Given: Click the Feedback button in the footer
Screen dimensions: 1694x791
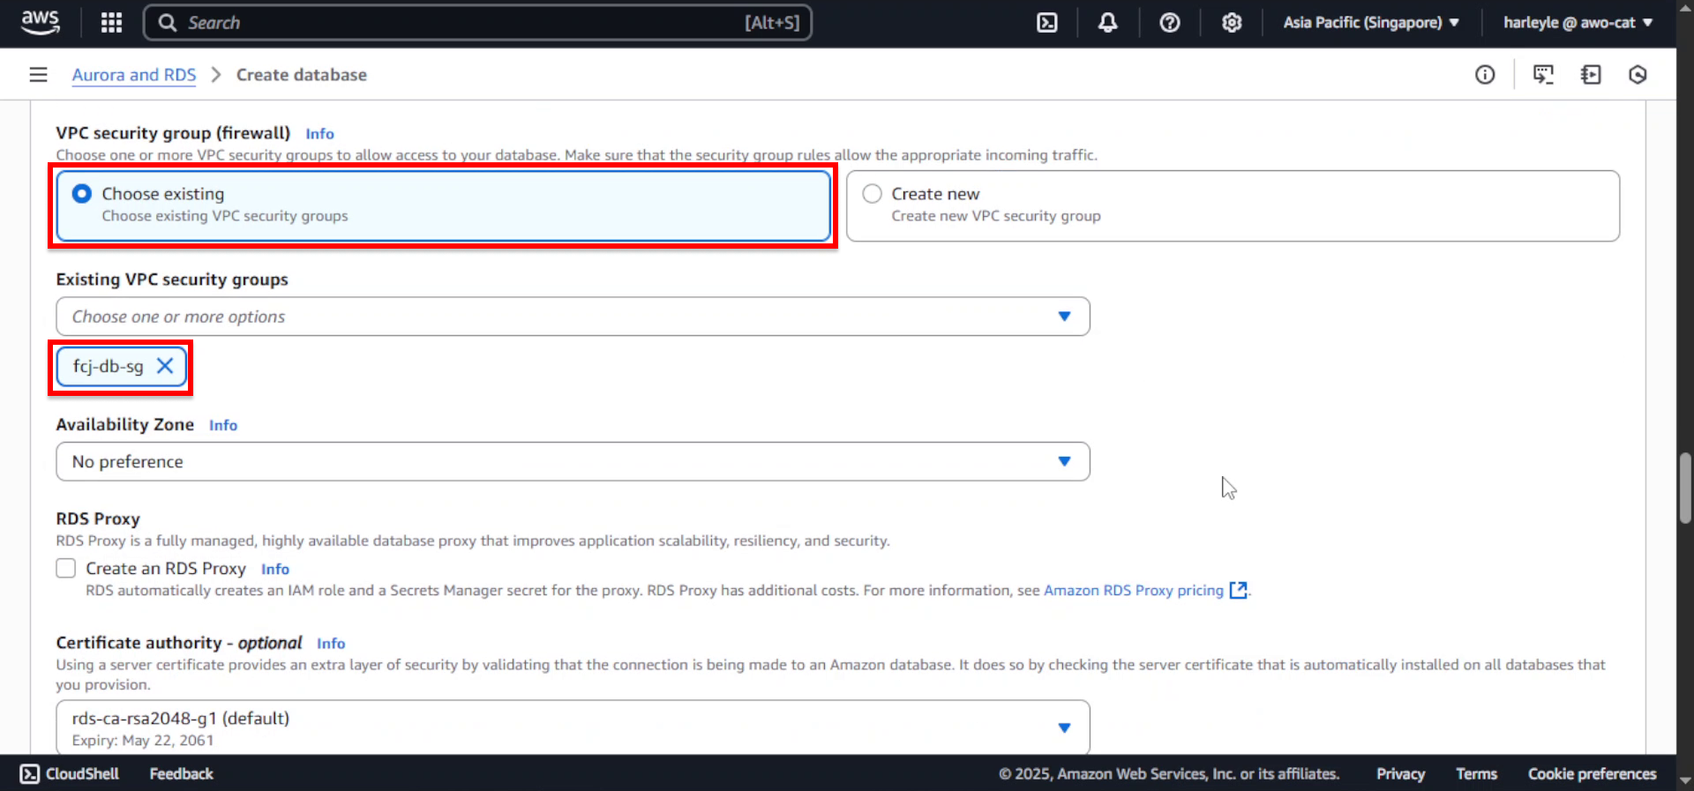Looking at the screenshot, I should (x=182, y=773).
